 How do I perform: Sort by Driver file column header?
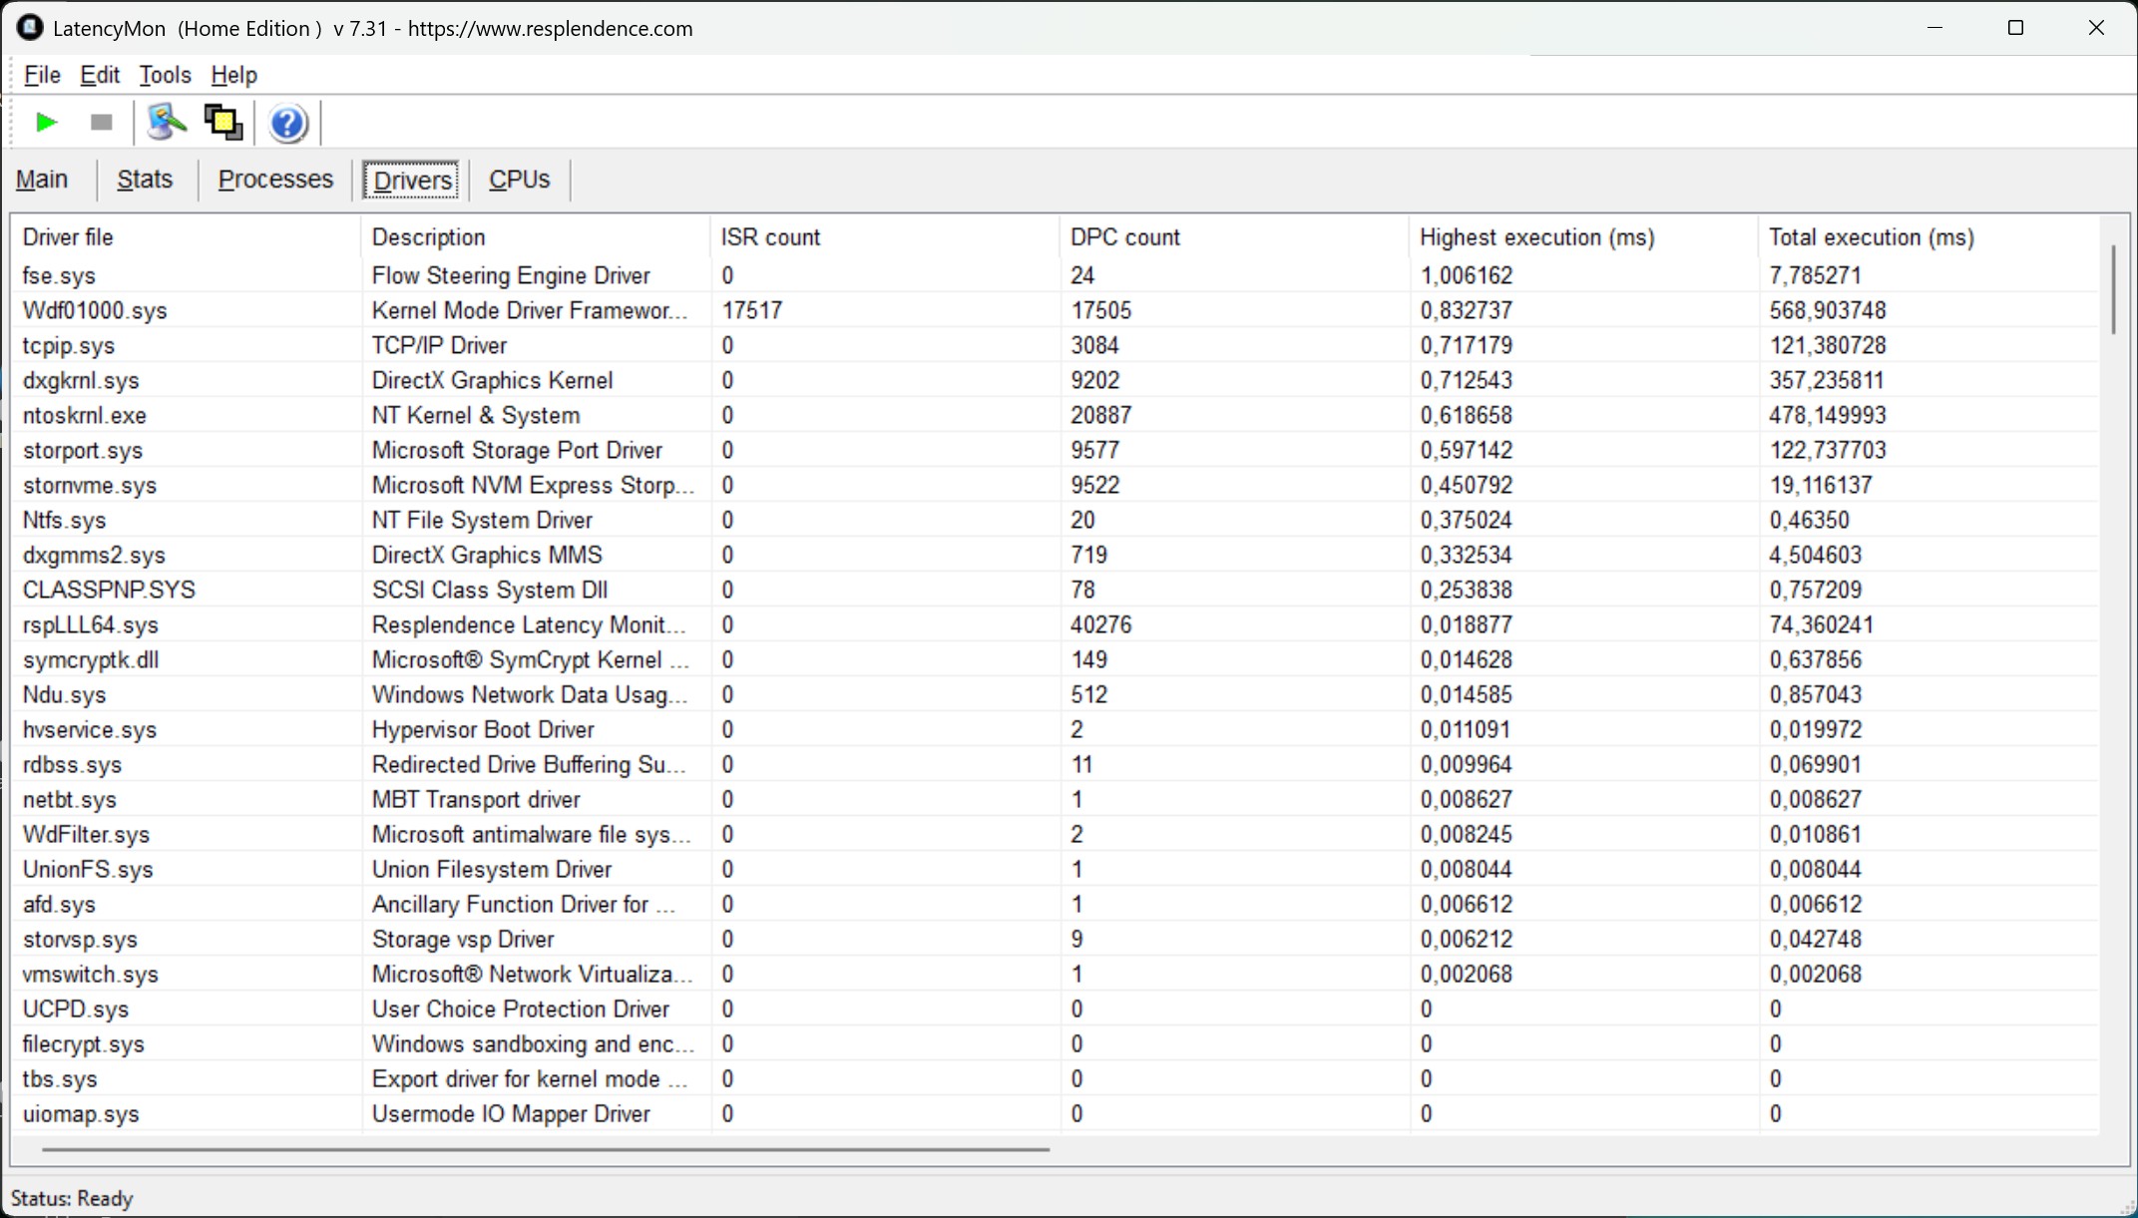click(68, 237)
